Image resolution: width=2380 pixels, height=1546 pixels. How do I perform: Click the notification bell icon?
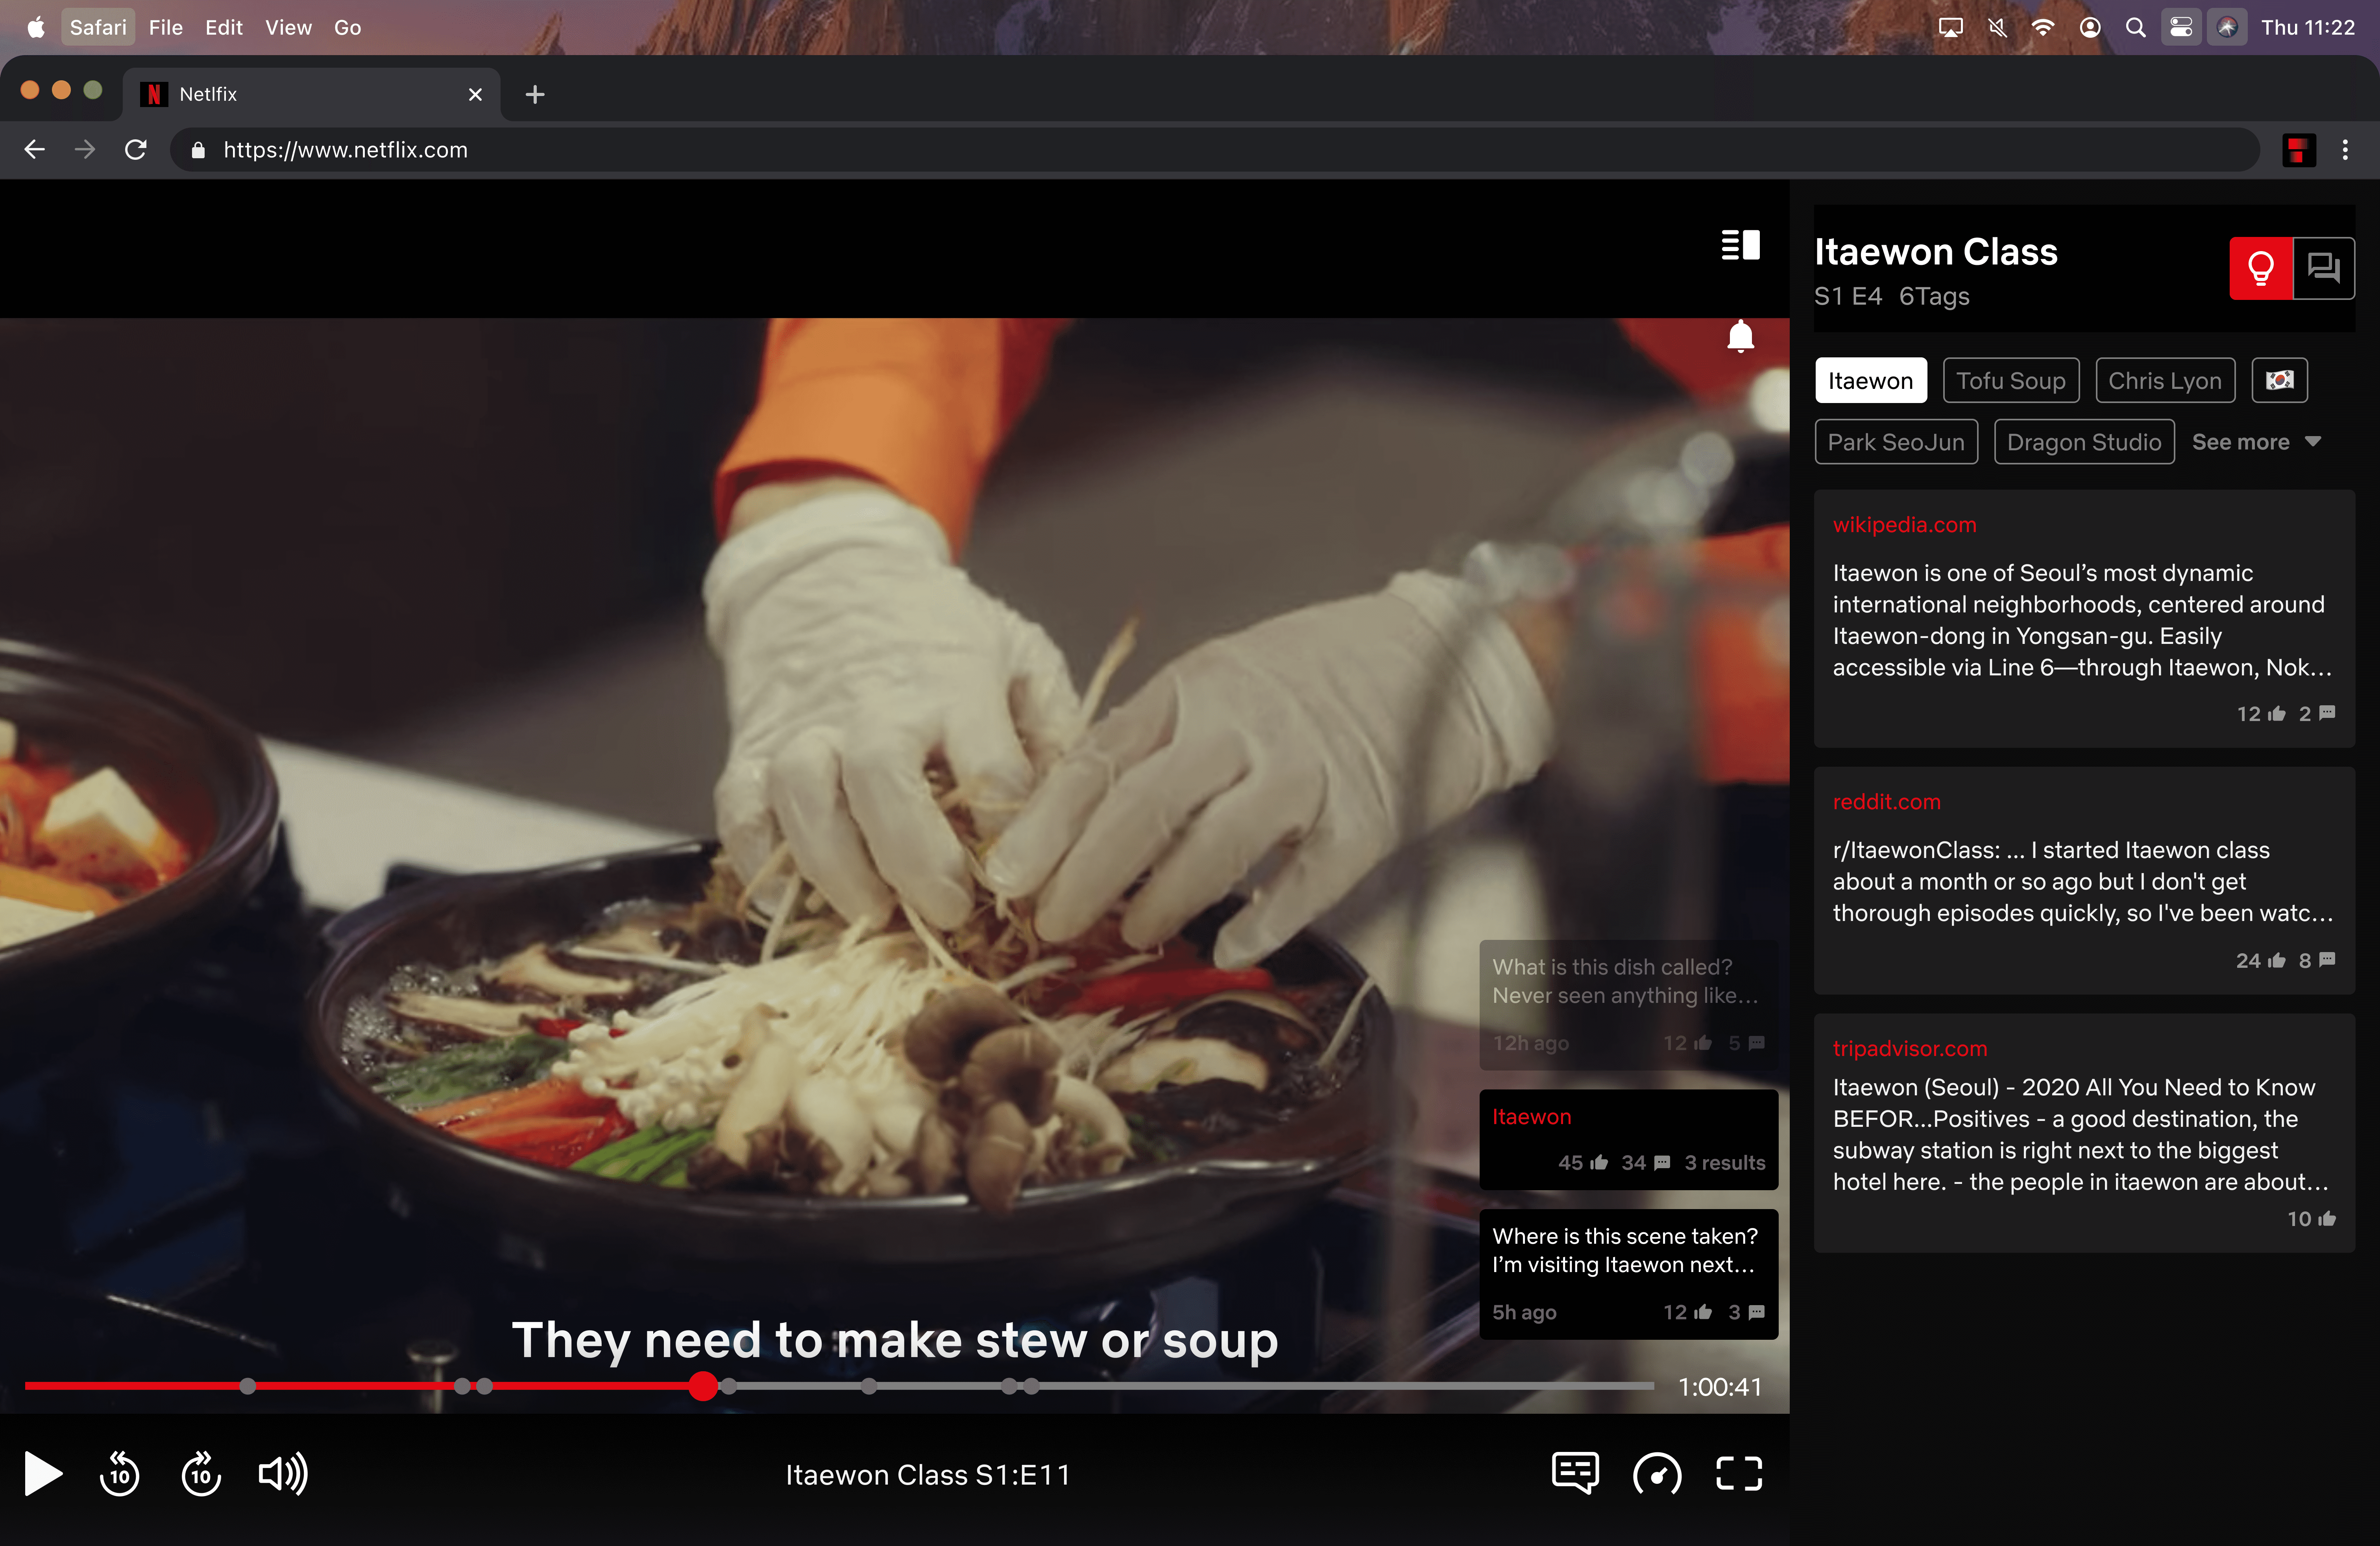(1740, 337)
